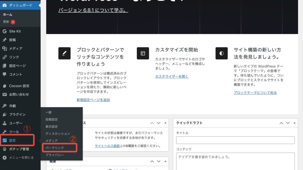Click the クイックドラフト widget heading
The height and width of the screenshot is (170, 303).
click(189, 123)
